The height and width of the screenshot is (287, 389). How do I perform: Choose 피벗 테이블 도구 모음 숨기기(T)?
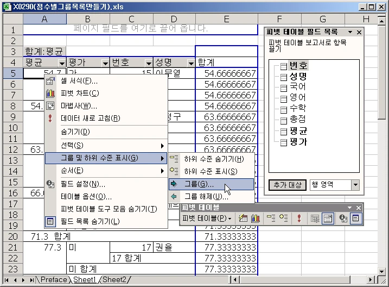point(106,209)
